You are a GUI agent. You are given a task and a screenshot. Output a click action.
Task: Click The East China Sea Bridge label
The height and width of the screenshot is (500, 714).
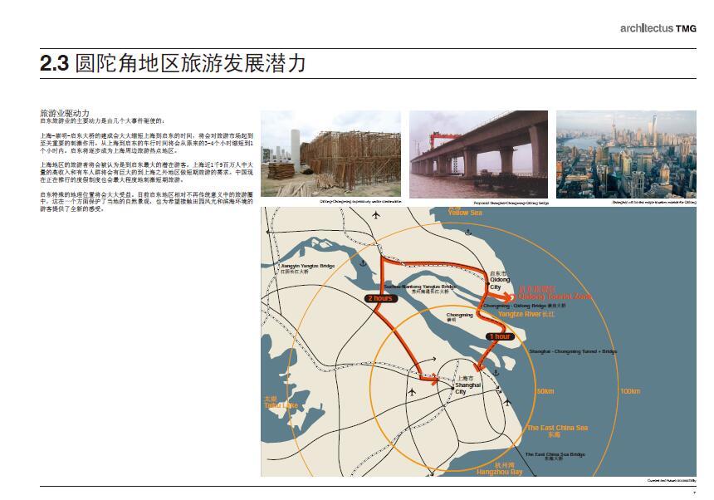point(555,456)
